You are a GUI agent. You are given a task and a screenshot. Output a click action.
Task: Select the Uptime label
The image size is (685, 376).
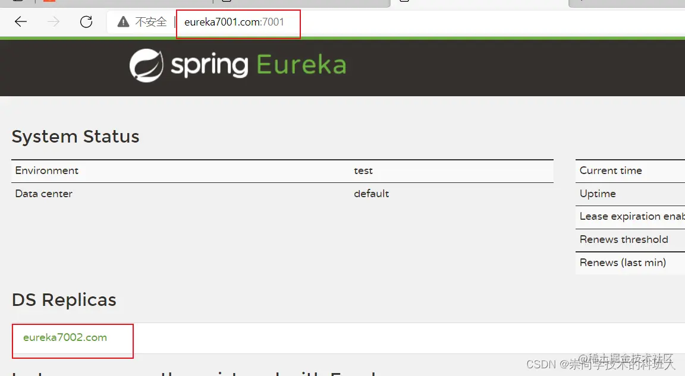(x=598, y=194)
